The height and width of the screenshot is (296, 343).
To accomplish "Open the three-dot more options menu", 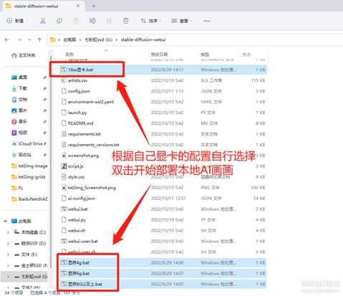I will click(x=207, y=21).
